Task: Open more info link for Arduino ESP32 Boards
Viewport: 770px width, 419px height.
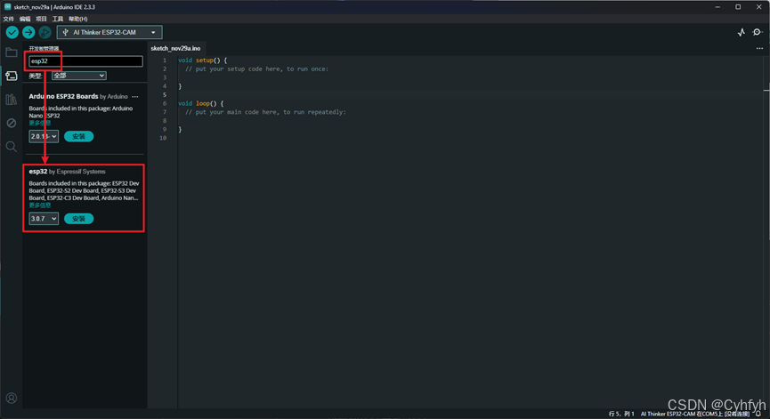Action: point(40,123)
